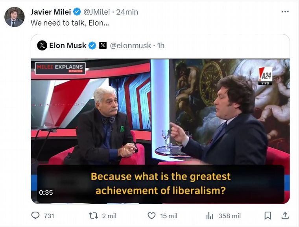Click the 0:35 video duration label
Image resolution: width=299 pixels, height=227 pixels.
pos(46,192)
